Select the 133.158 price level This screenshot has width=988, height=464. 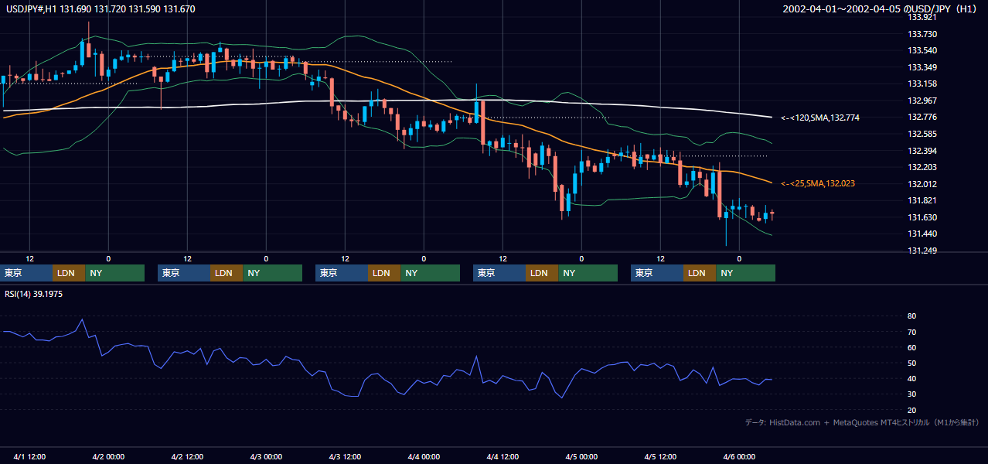(x=922, y=84)
